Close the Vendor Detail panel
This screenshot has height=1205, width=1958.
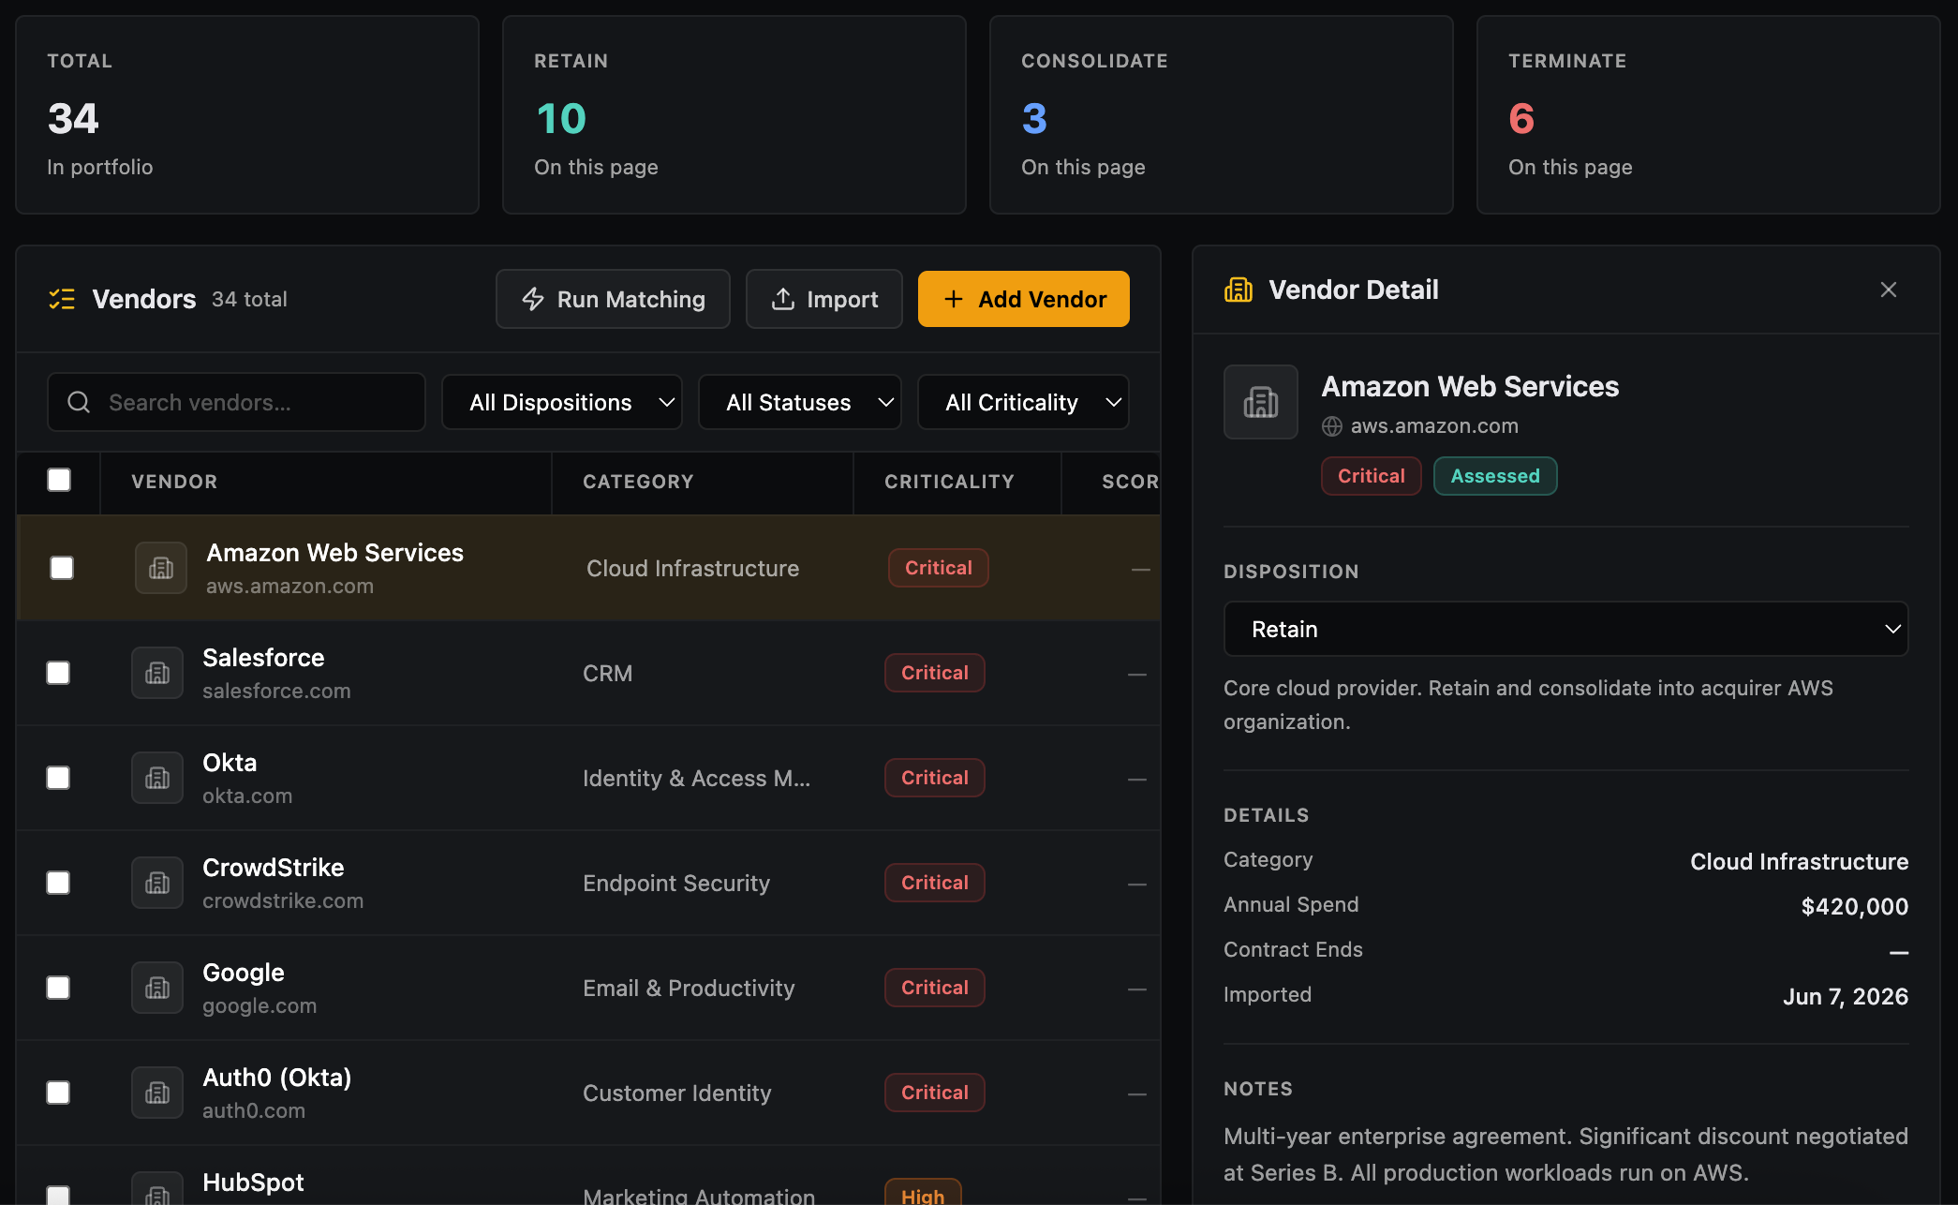point(1889,290)
